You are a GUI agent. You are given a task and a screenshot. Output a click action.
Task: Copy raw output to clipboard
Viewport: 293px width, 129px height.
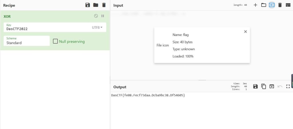[x=264, y=87]
